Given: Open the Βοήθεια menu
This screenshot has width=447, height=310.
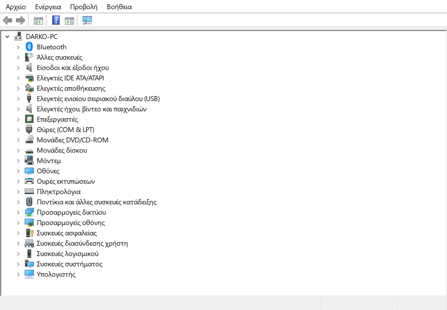Looking at the screenshot, I should pos(119,7).
